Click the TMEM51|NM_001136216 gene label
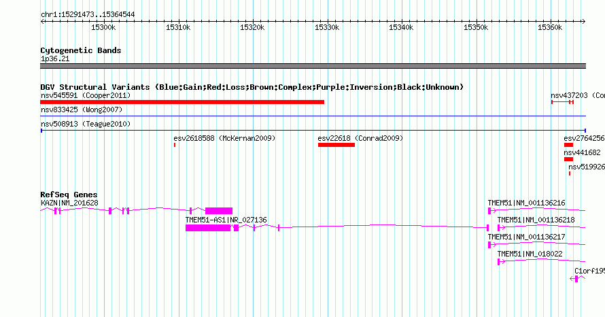605x317 pixels. (526, 203)
